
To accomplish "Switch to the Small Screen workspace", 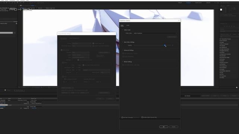I will click(198, 3).
